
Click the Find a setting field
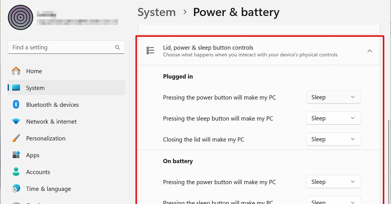pos(62,47)
